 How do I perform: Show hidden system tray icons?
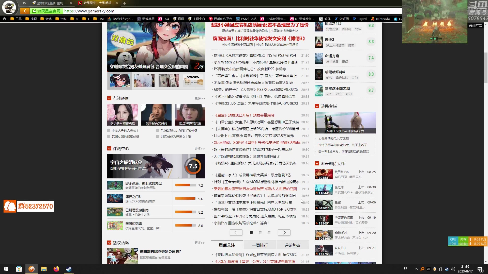point(416,269)
